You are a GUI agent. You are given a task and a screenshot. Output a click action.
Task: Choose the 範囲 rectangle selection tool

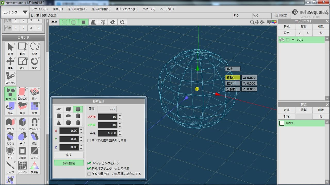(x=22, y=49)
